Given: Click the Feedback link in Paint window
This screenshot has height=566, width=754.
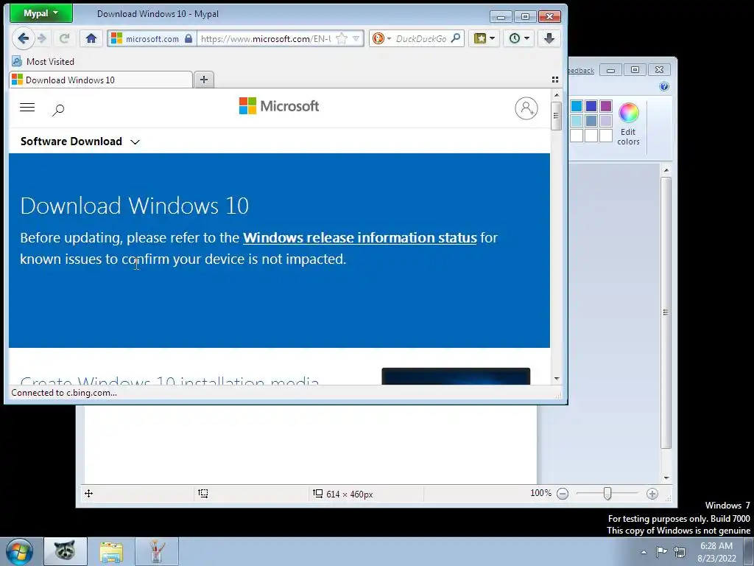Looking at the screenshot, I should pos(581,71).
